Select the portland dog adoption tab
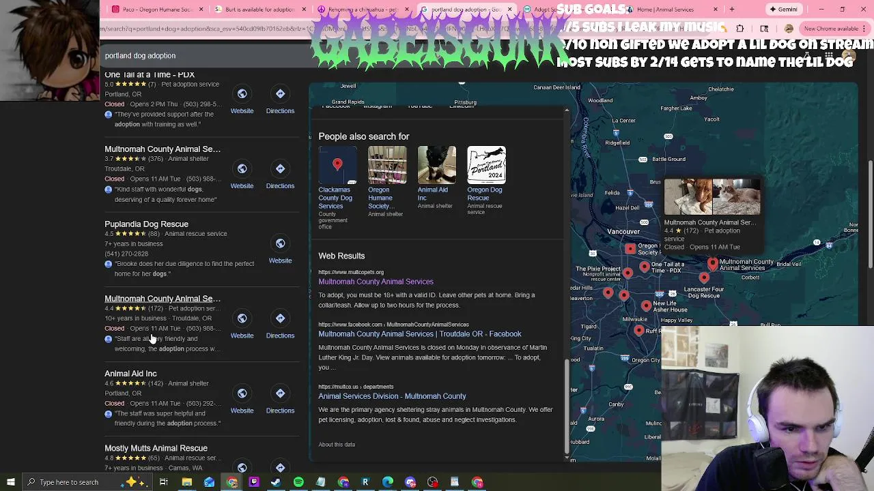The height and width of the screenshot is (491, 874). pyautogui.click(x=466, y=10)
